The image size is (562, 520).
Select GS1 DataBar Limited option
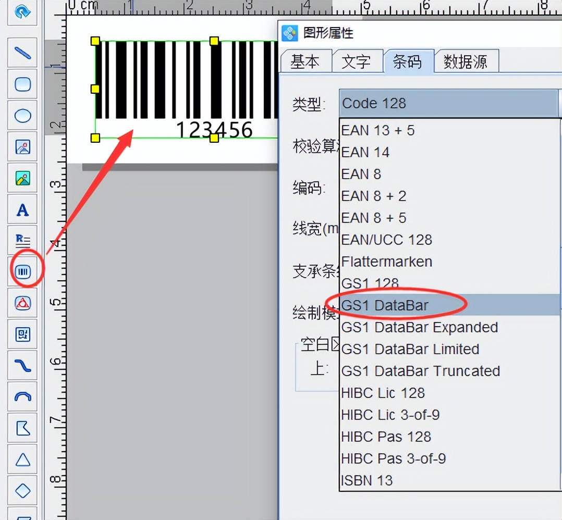[450, 349]
